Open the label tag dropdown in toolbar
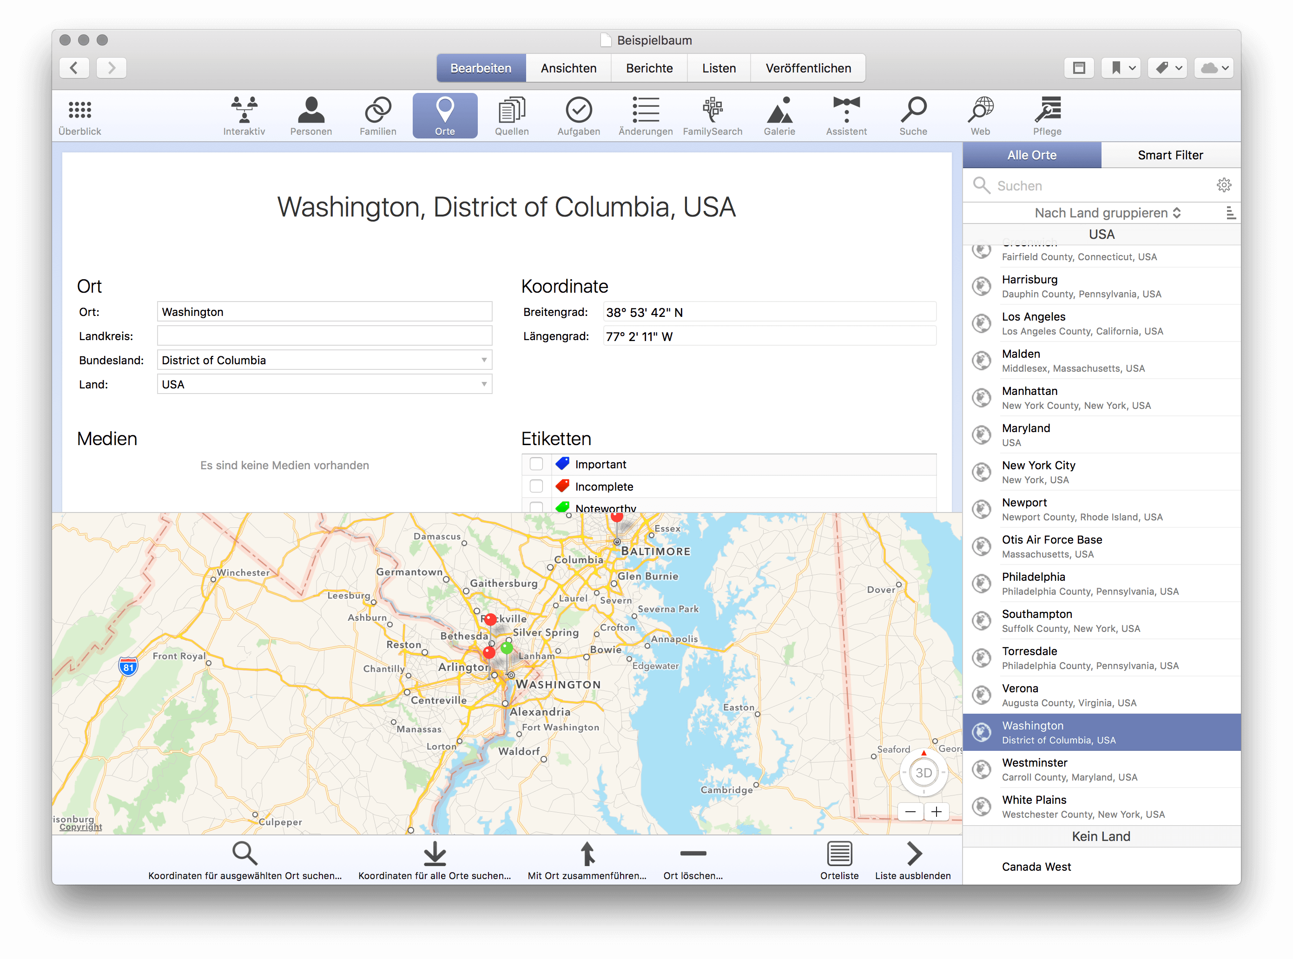 click(x=1168, y=68)
